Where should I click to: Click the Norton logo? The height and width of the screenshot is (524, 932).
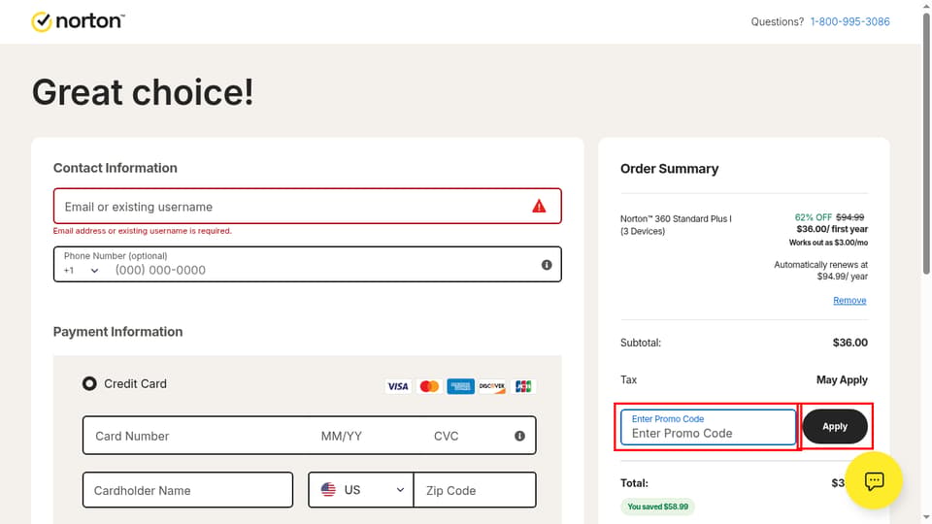click(x=78, y=21)
